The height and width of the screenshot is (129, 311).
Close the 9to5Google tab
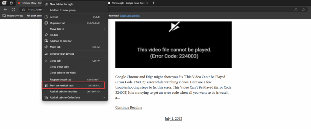[147, 3]
